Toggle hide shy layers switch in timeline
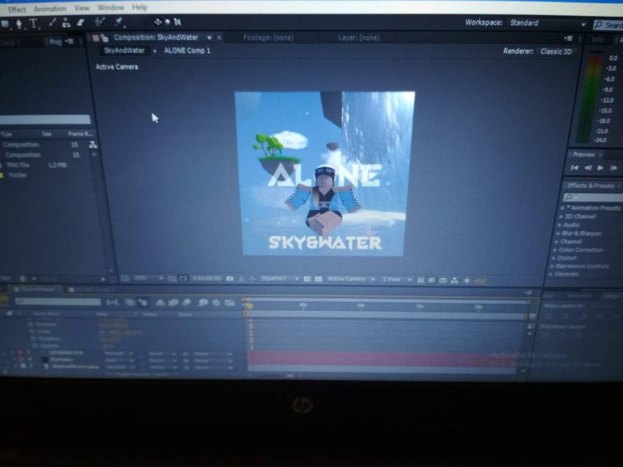The width and height of the screenshot is (623, 467). coord(160,303)
